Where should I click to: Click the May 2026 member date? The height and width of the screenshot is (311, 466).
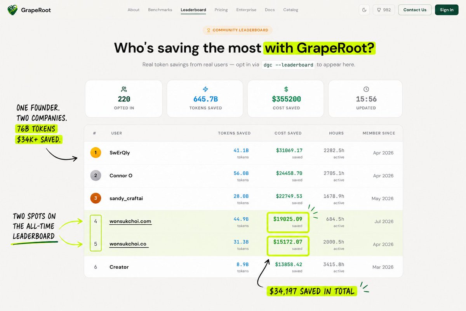[383, 198]
